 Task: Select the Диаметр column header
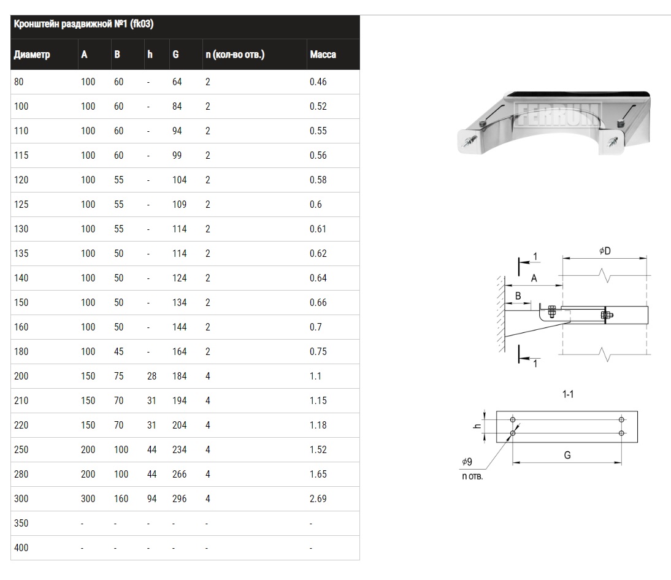click(x=32, y=55)
